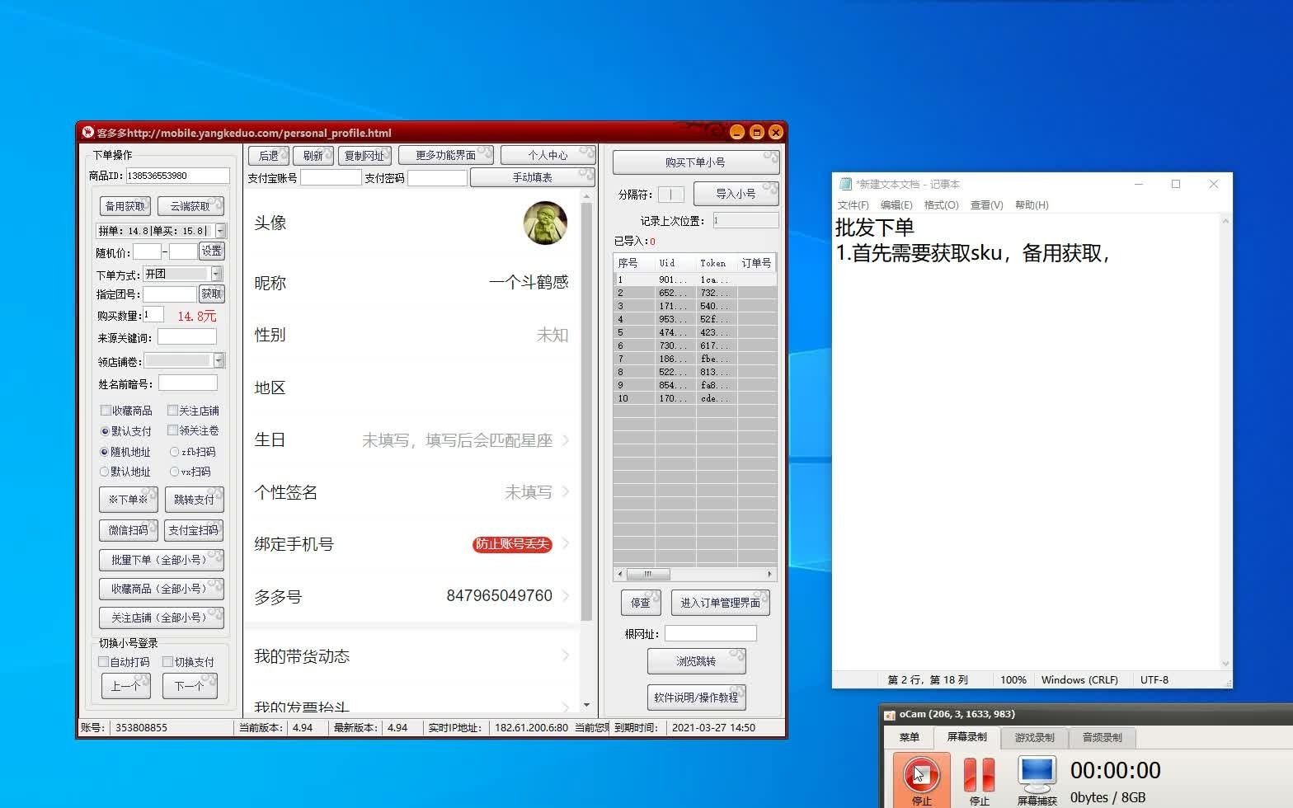Viewport: 1293px width, 808px height.
Task: Click the oCam pause bars icon
Action: coord(979,774)
